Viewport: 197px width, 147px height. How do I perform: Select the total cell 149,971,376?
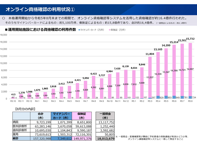click(x=82, y=138)
